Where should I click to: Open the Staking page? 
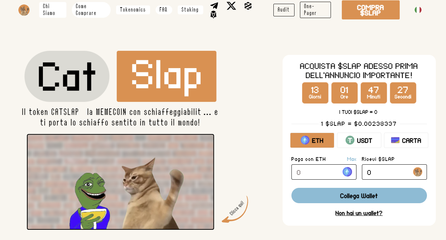pos(190,10)
